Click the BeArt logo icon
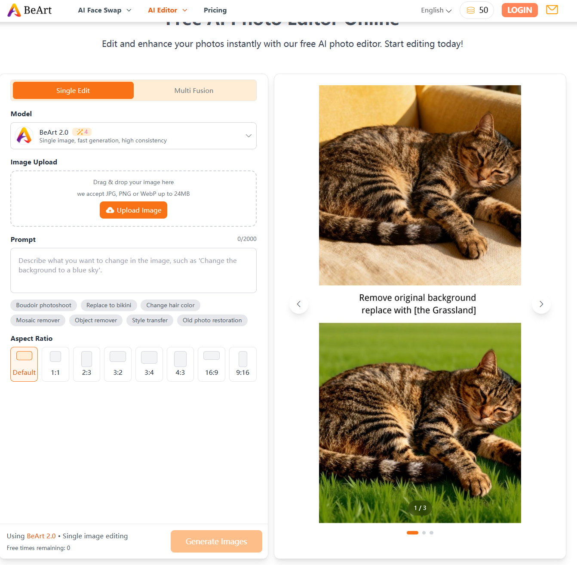 14,10
